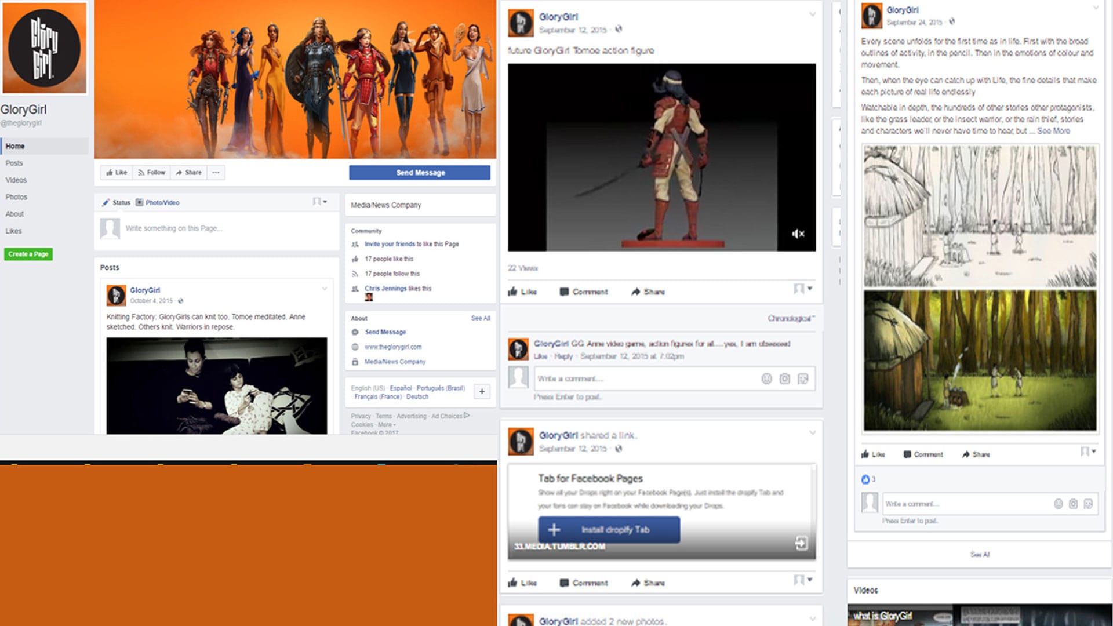This screenshot has width=1113, height=626.
Task: Click the emoji icon in middle comment box
Action: click(x=766, y=379)
